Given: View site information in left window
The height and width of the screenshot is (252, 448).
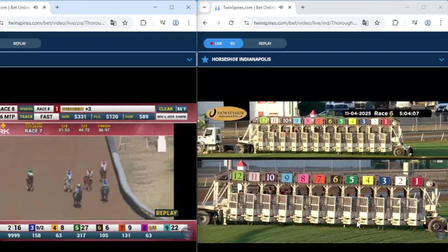Looking at the screenshot, I should coord(1,23).
